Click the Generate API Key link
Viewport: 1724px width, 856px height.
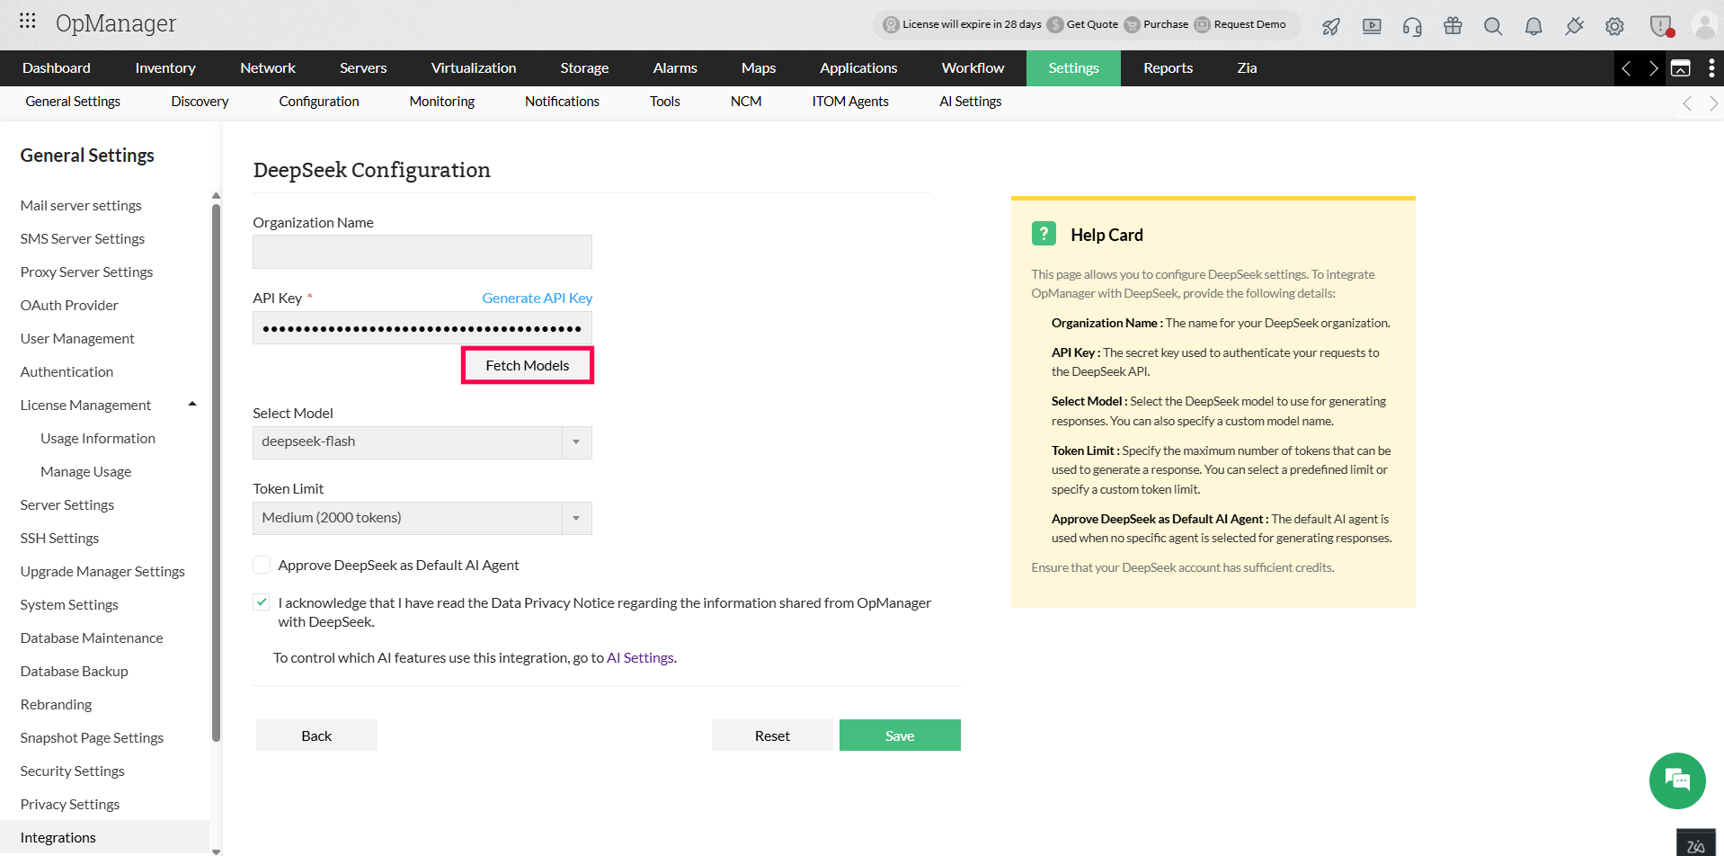pyautogui.click(x=537, y=298)
